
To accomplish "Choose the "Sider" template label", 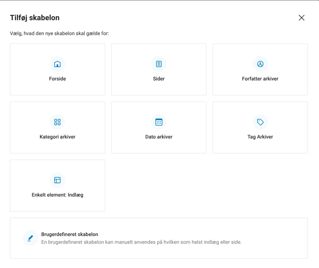I will point(159,79).
